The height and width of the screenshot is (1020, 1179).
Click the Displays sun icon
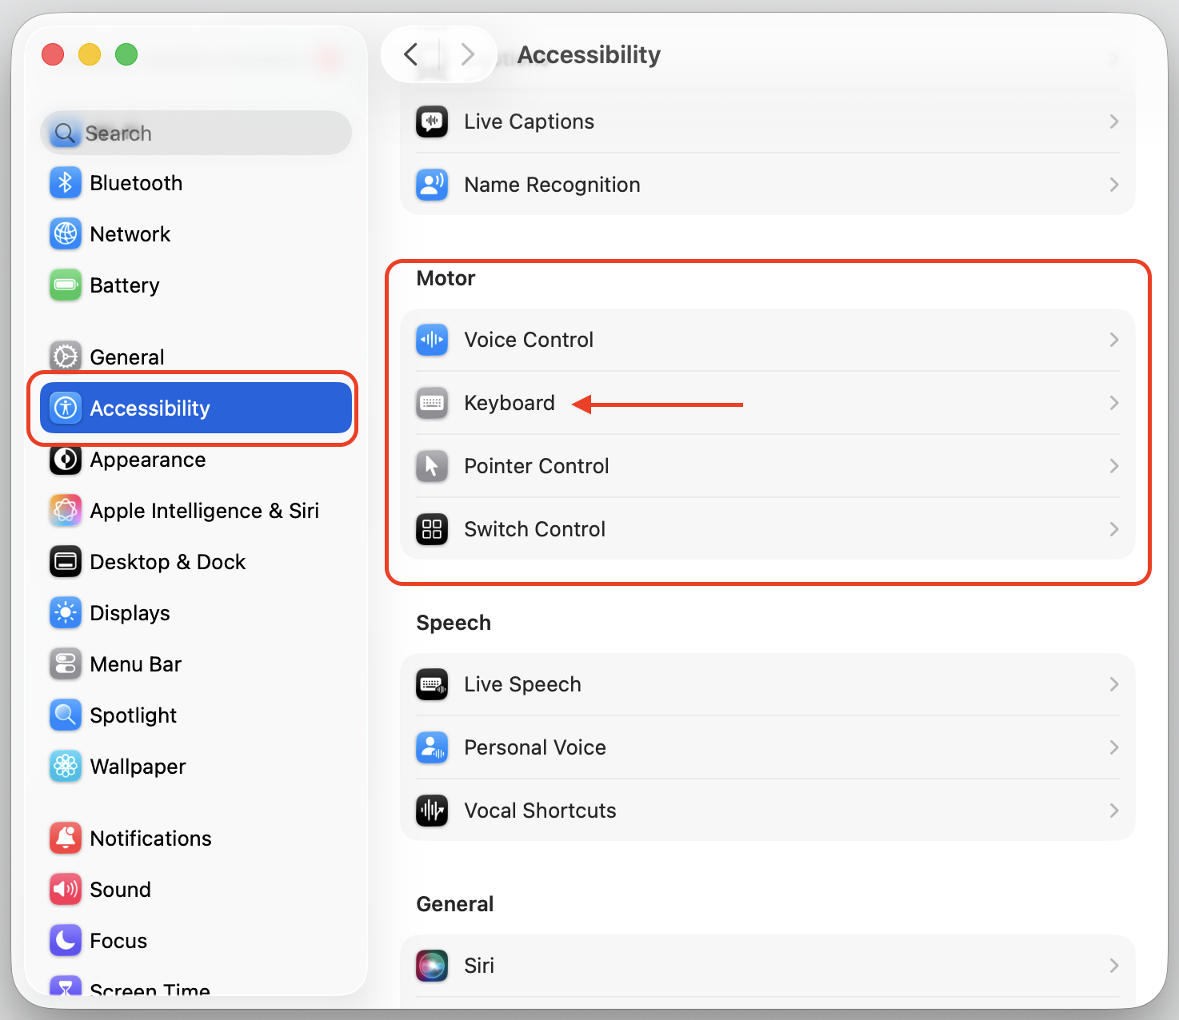click(66, 613)
